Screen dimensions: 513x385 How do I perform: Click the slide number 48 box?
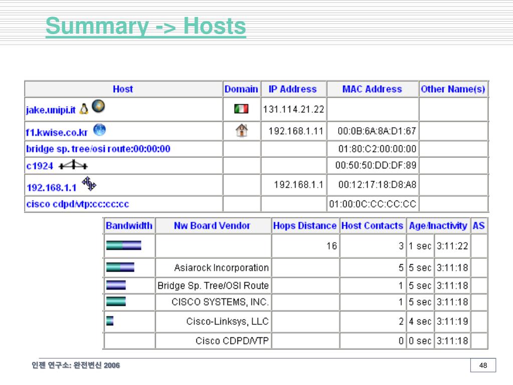483,365
